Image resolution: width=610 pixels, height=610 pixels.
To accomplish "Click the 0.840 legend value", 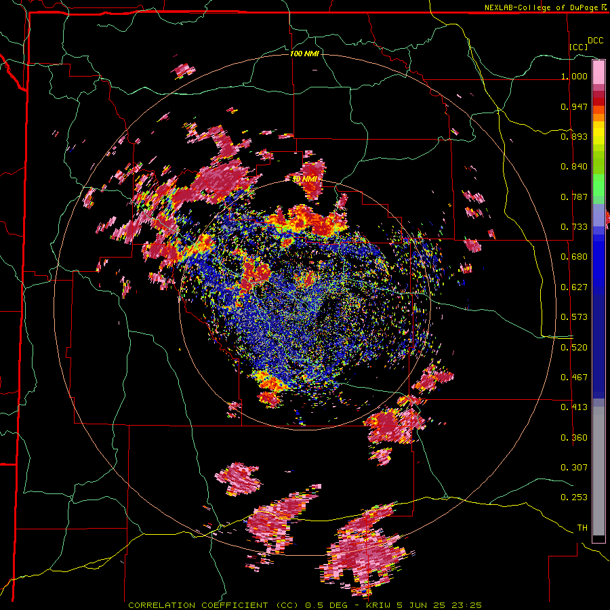I will 574,167.
